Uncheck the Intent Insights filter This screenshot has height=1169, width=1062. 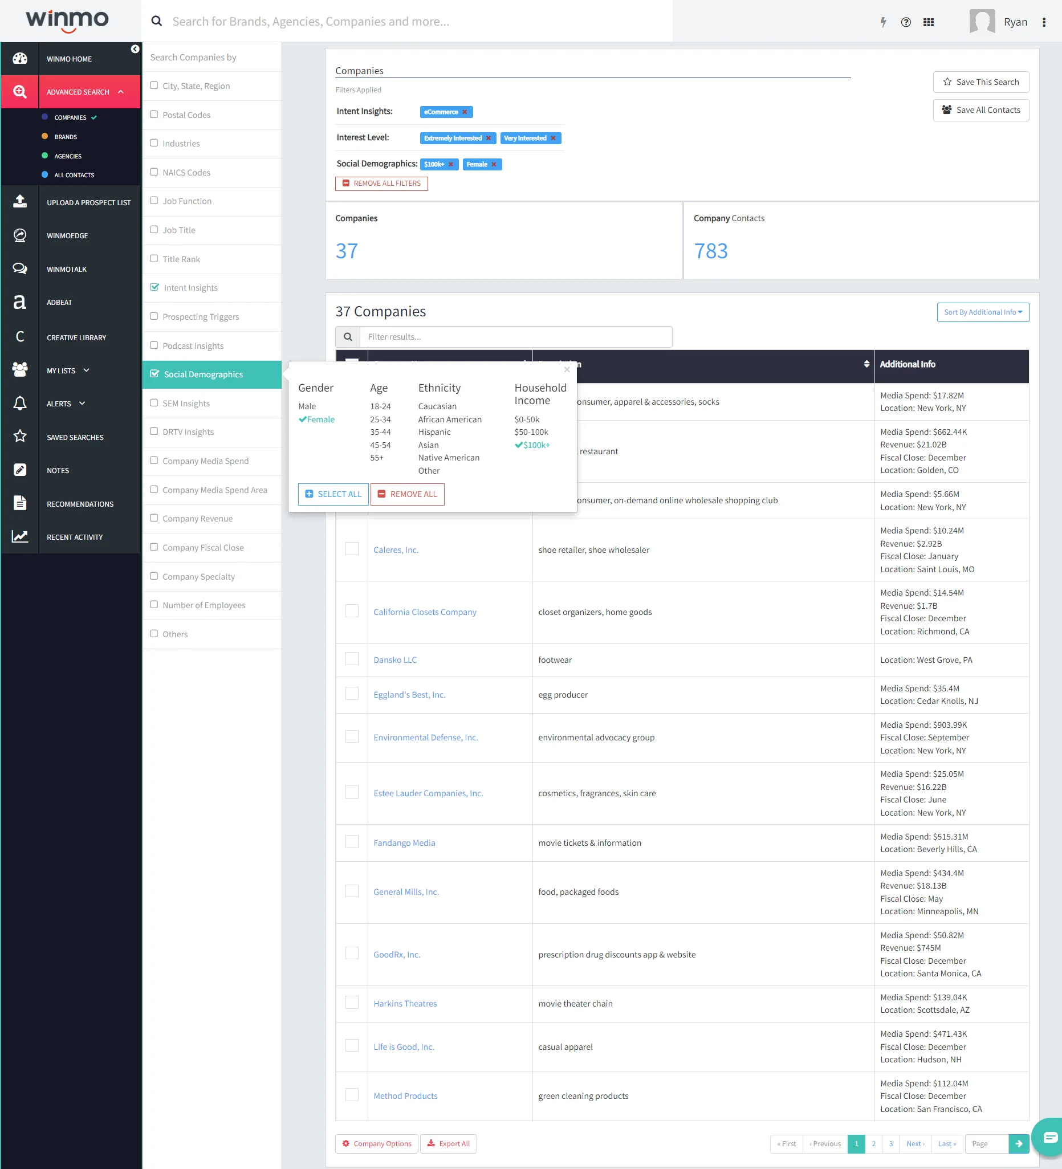tap(154, 287)
